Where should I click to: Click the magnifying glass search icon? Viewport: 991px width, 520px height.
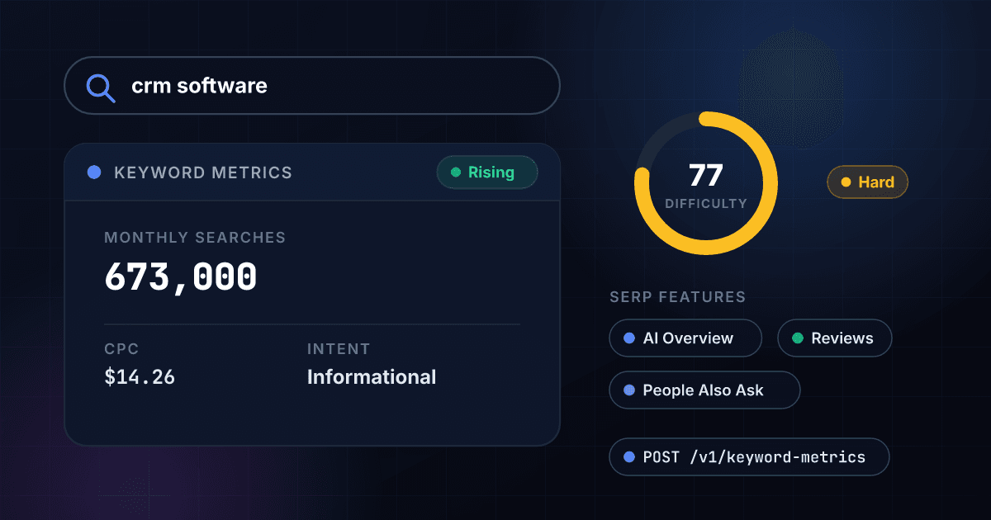pyautogui.click(x=101, y=87)
